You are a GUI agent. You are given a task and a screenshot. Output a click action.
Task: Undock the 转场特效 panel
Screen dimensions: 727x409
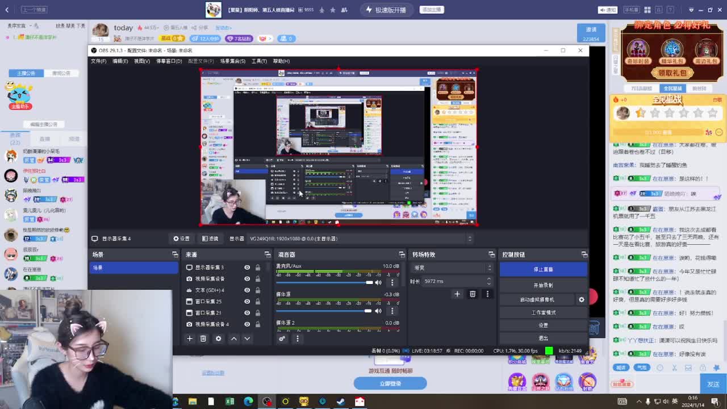pos(491,254)
